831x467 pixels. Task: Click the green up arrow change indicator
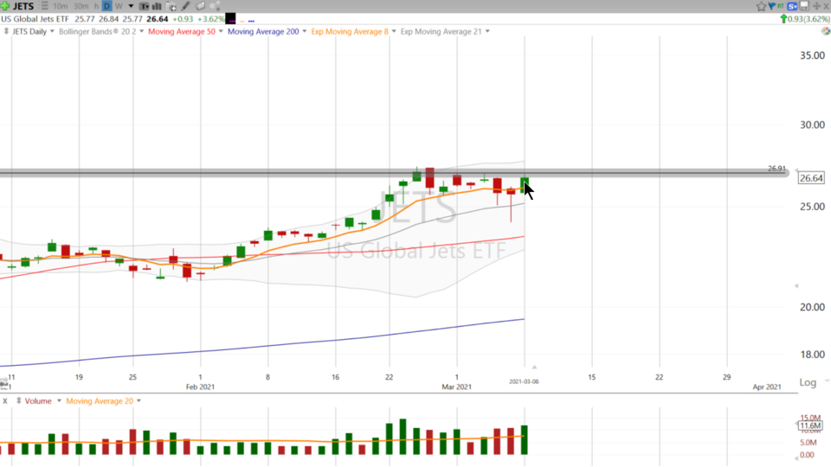784,19
